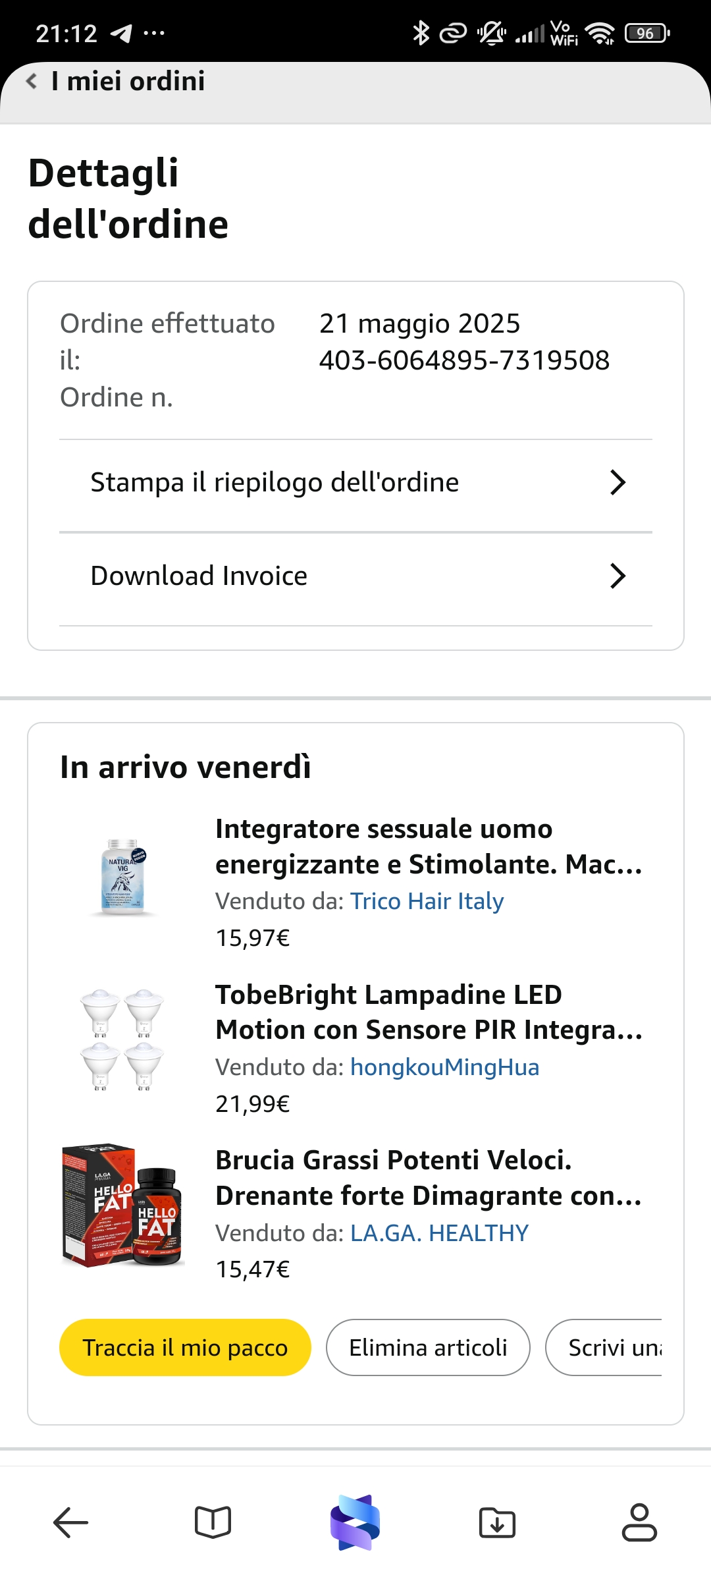Open seller link Trico Hair Italy
This screenshot has height=1581, width=711.
point(427,901)
